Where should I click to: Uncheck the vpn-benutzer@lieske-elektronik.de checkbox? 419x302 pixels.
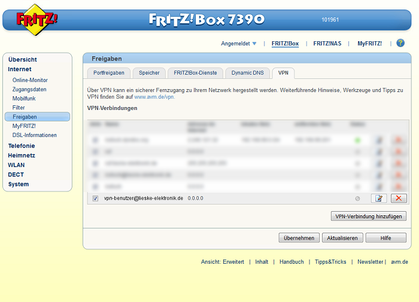96,198
